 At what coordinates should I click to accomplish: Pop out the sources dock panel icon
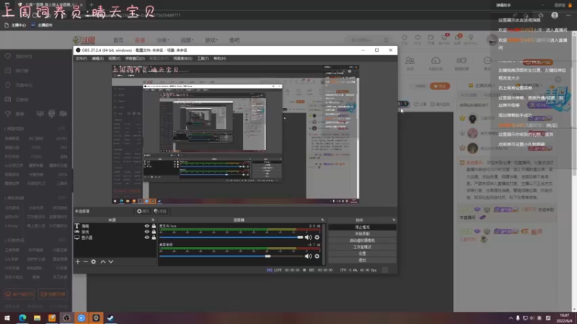(x=153, y=220)
